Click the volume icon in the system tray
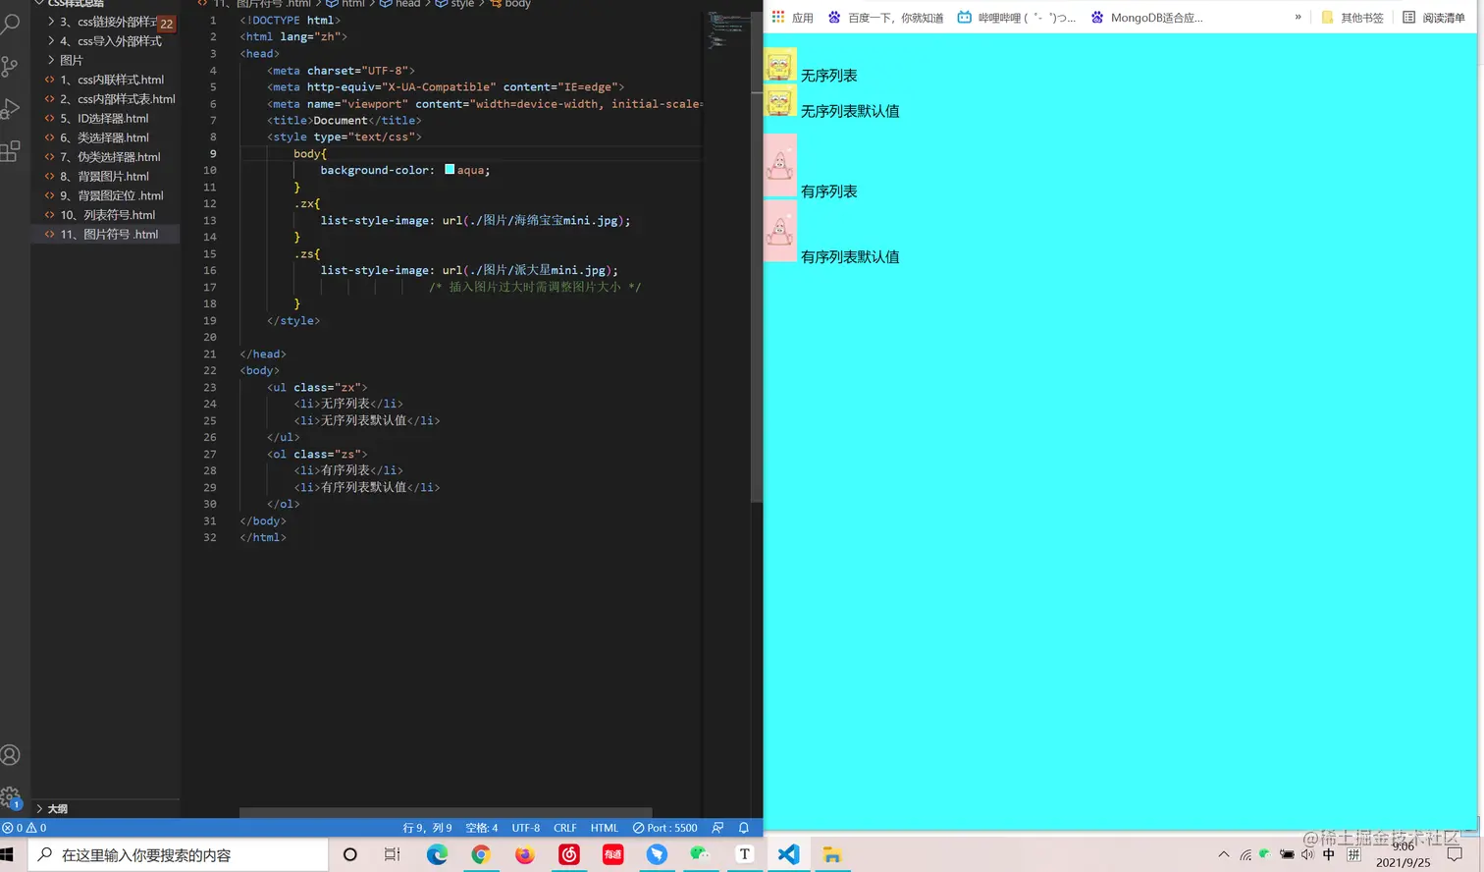The width and height of the screenshot is (1484, 872). coord(1305,854)
